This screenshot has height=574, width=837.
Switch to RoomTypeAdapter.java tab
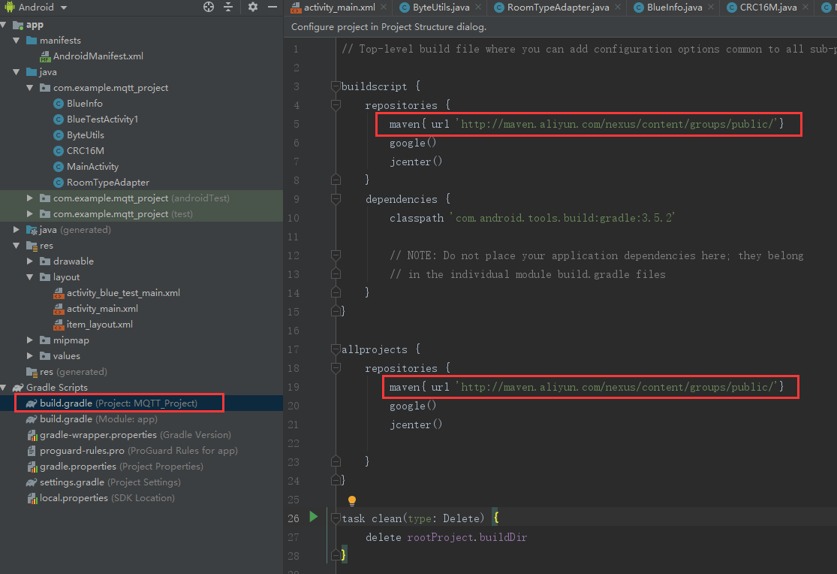coord(558,8)
